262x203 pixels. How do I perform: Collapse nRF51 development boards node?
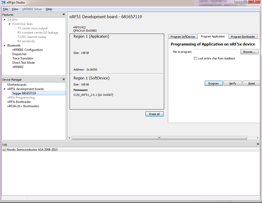tap(5, 89)
